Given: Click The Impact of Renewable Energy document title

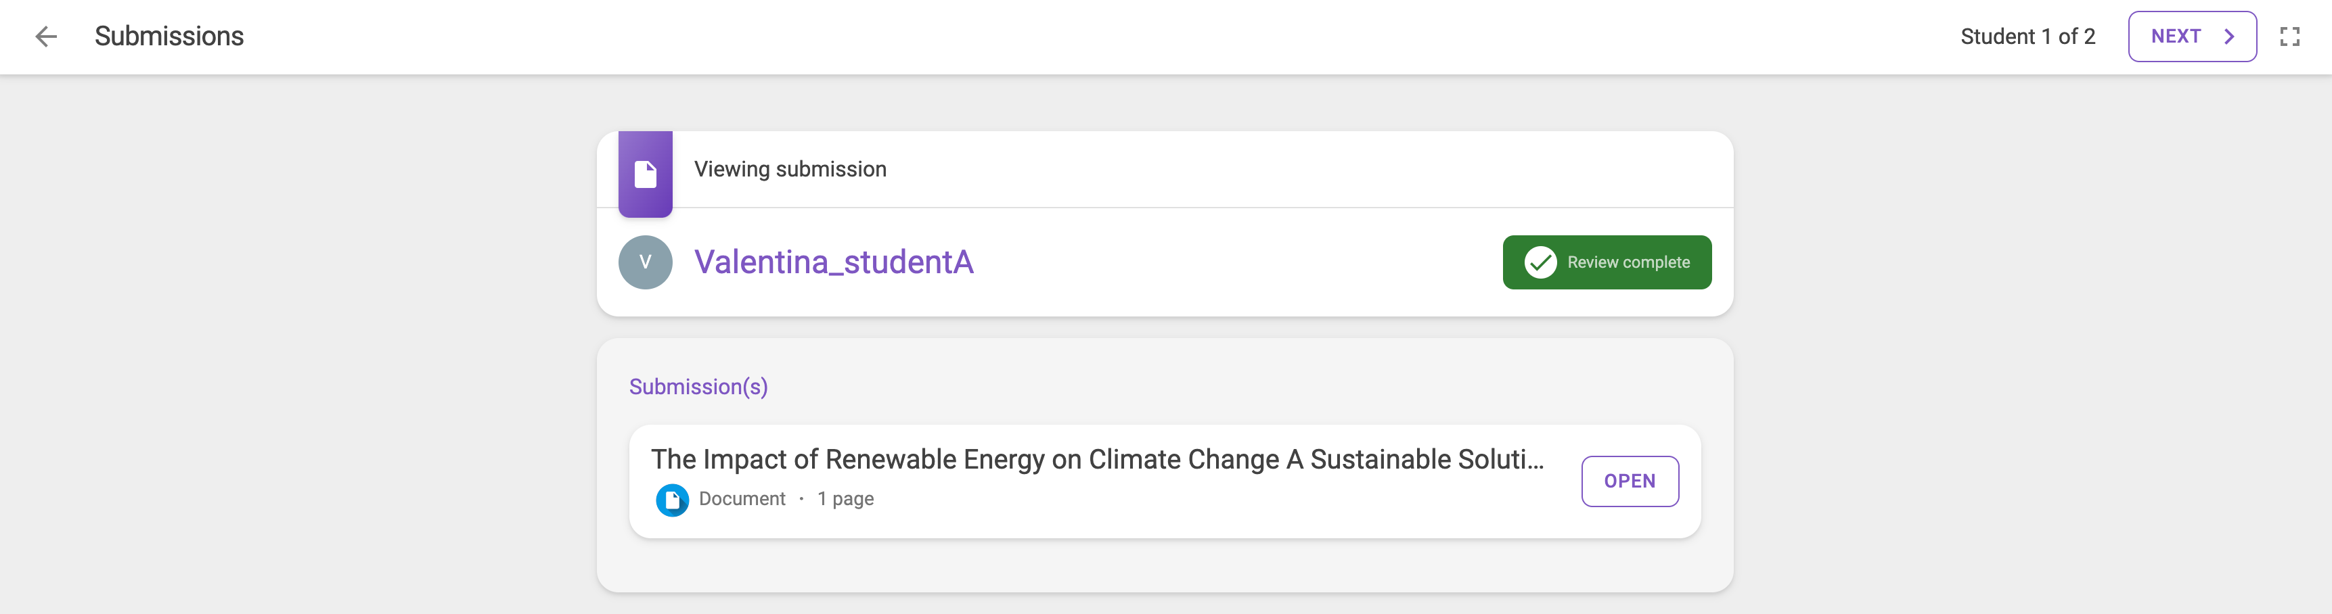Looking at the screenshot, I should point(1097,459).
